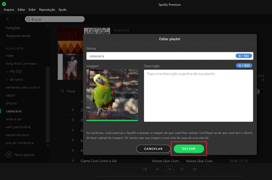Toggle the download switch on the right
The width and height of the screenshot is (272, 180).
(x=259, y=91)
